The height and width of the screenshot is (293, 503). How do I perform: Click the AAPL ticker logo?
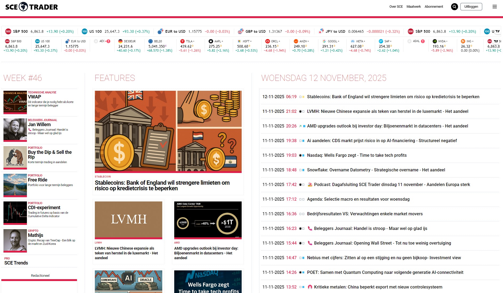click(211, 41)
